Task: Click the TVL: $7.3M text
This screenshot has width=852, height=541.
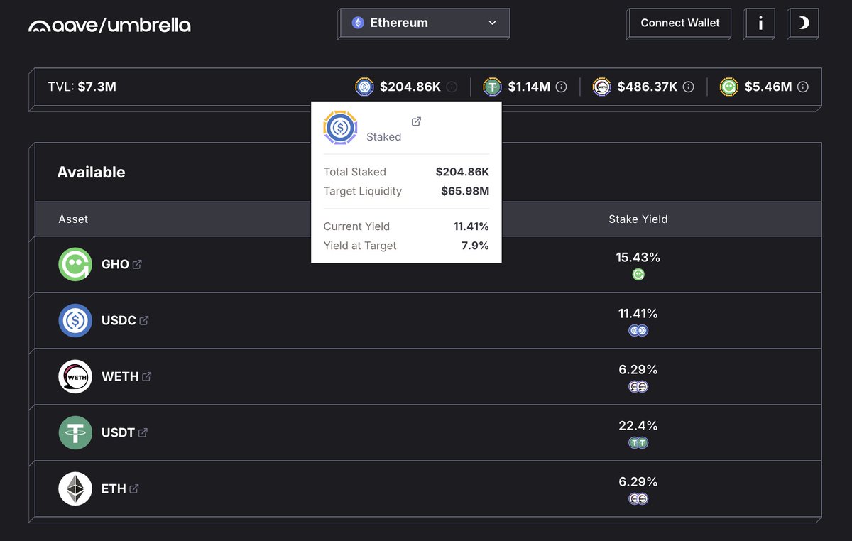Action: tap(82, 87)
